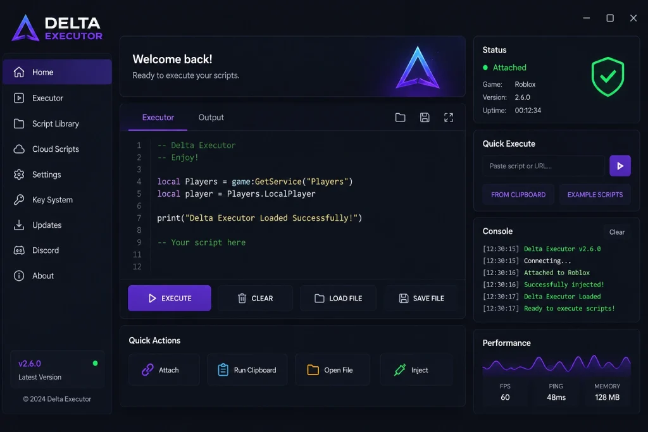Click the 60 FPS value
The width and height of the screenshot is (648, 432).
point(505,397)
